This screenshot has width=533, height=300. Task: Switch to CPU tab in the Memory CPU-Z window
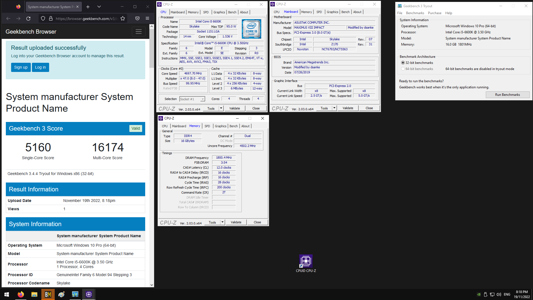[165, 126]
